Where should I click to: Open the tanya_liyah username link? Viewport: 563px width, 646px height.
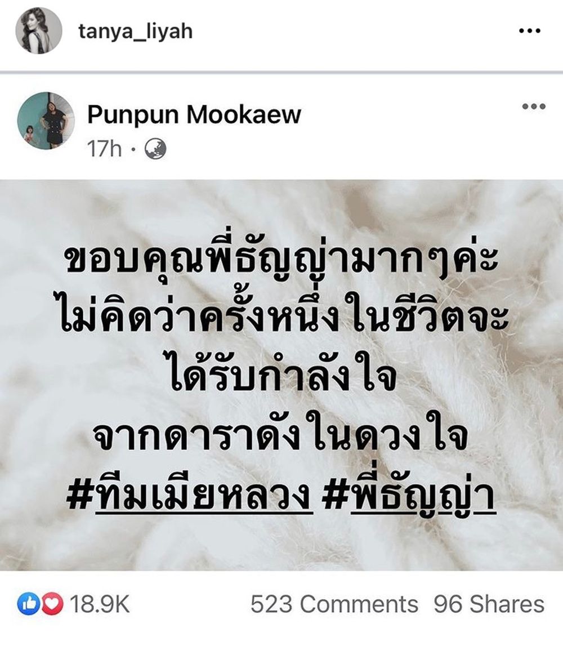click(x=136, y=32)
